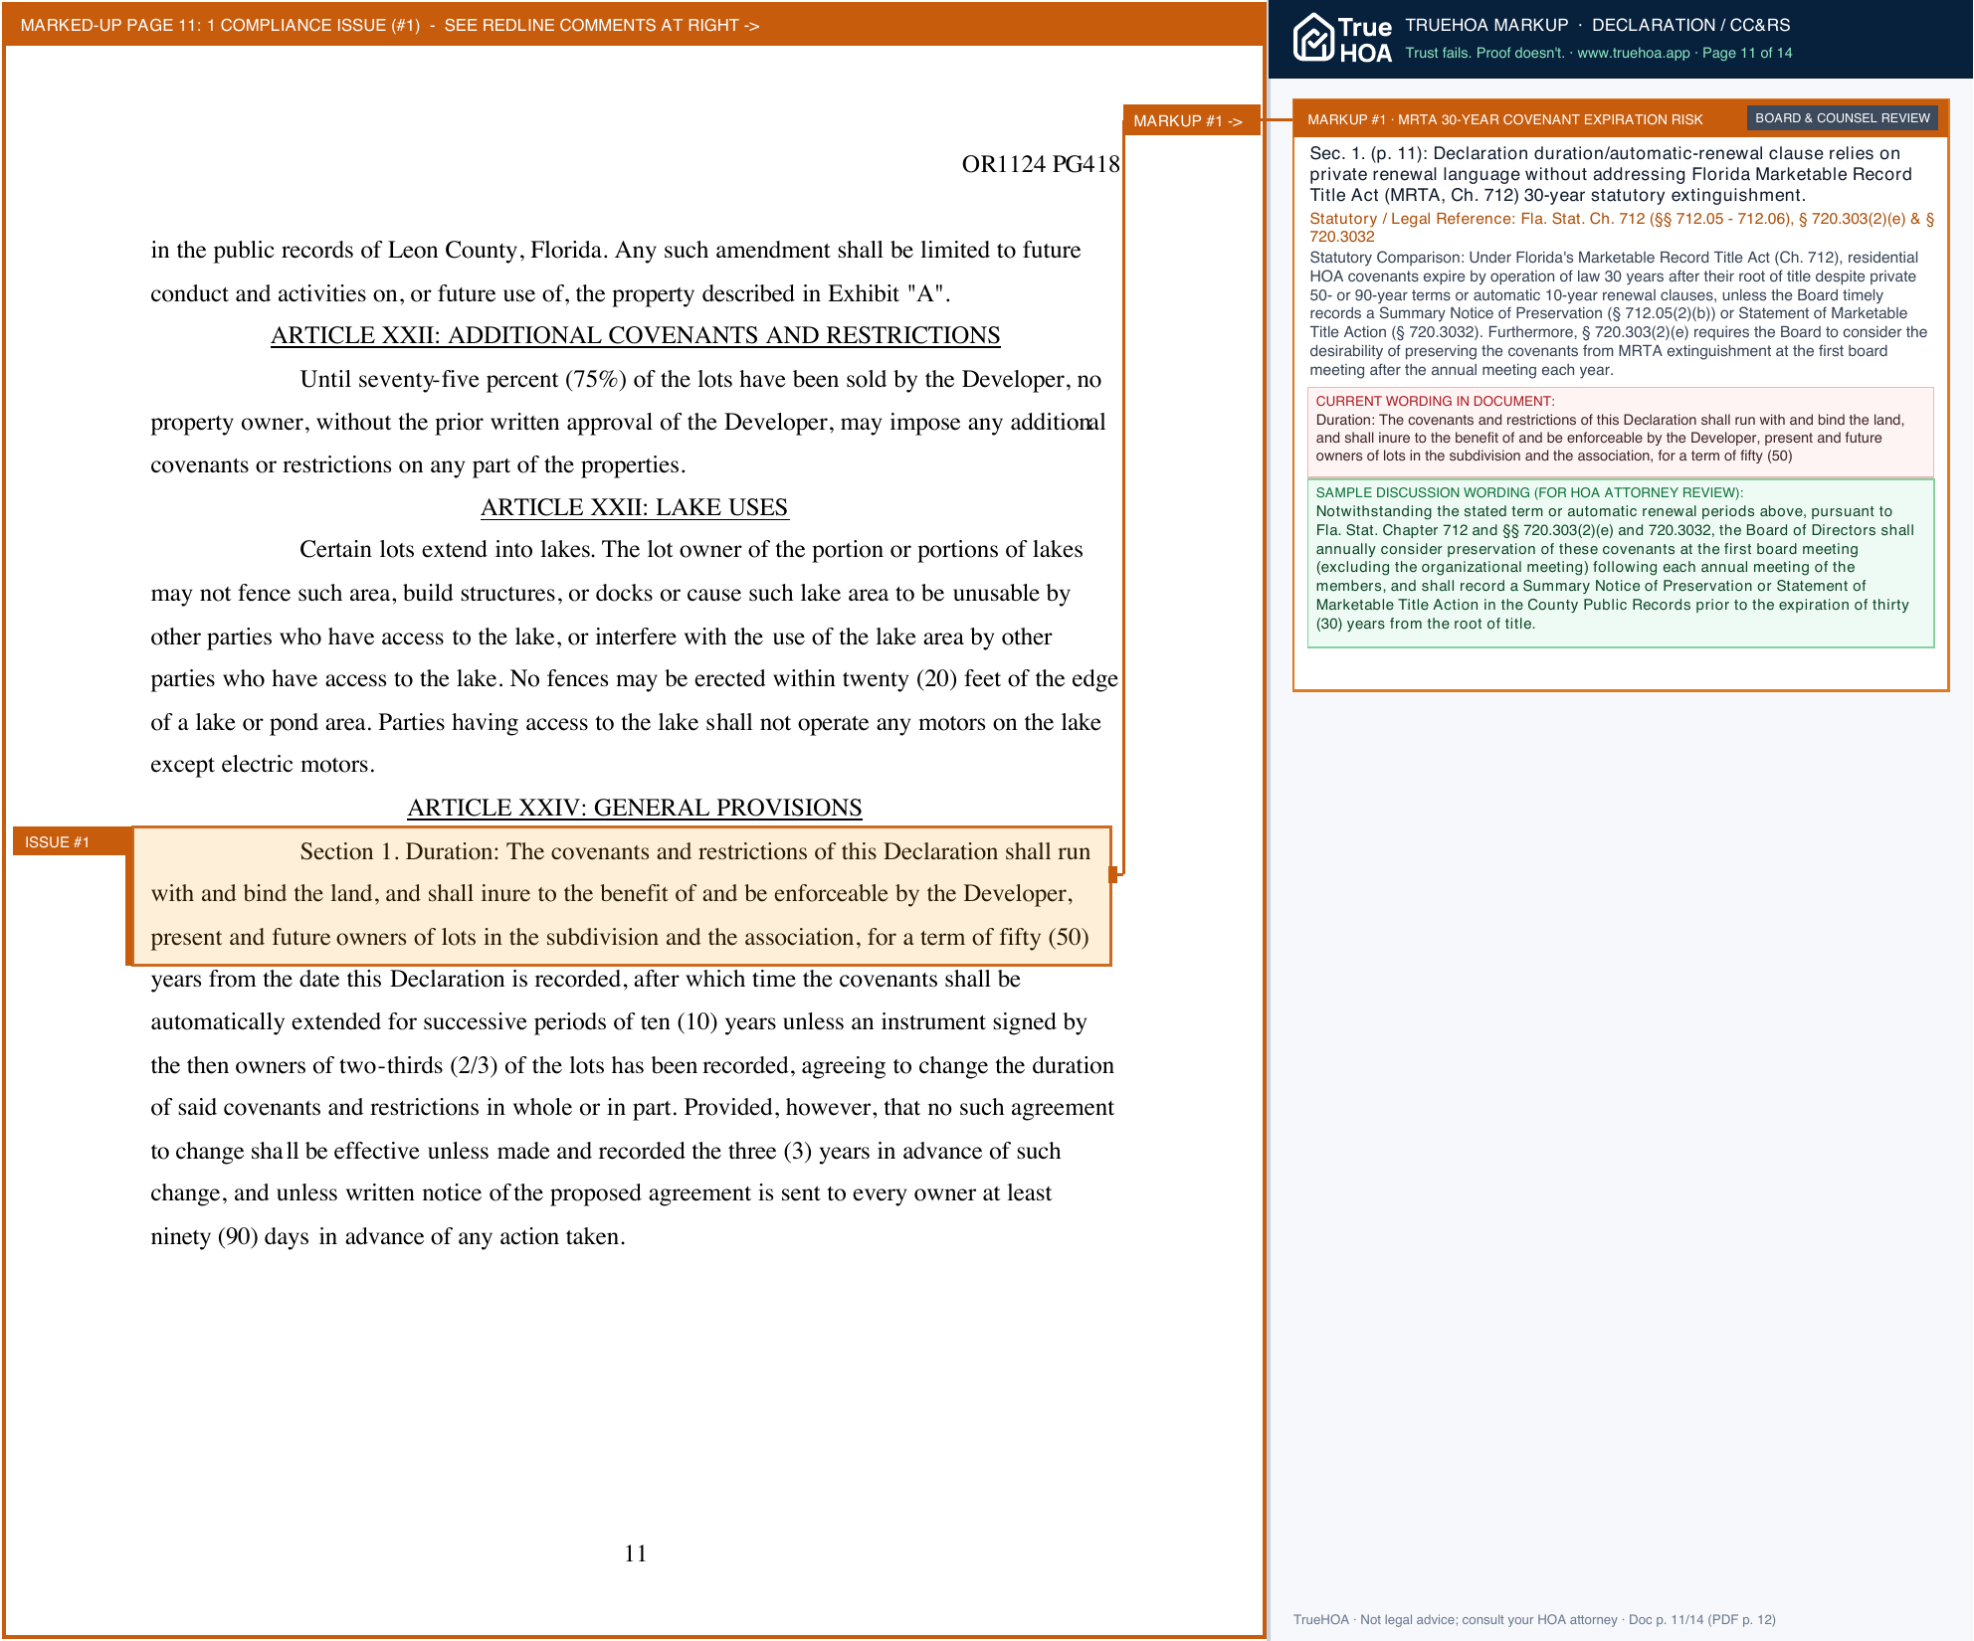Click the MARKUP #1 -> tag
1974x1641 pixels.
pos(1191,120)
